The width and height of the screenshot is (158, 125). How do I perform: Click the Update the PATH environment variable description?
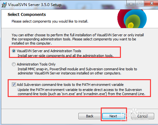82,92
